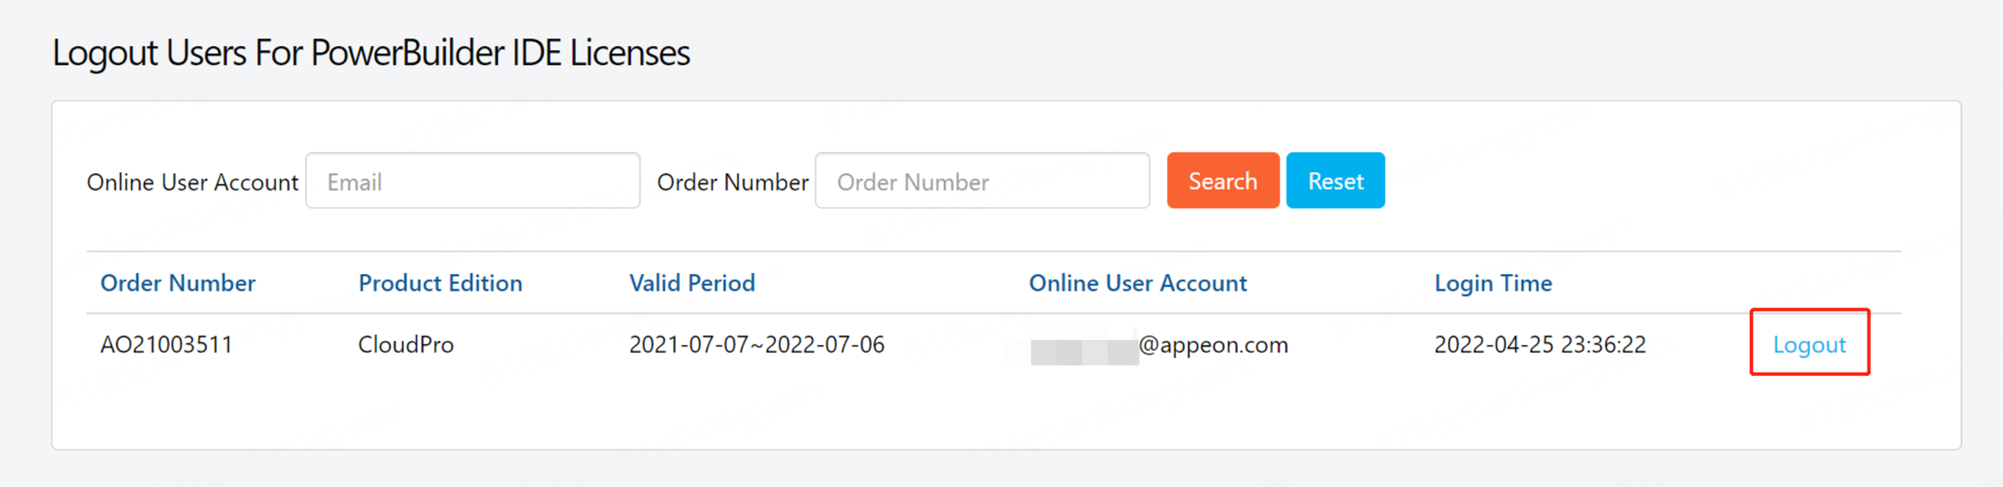The image size is (2003, 487).
Task: Click the blue Reset button
Action: point(1335,180)
